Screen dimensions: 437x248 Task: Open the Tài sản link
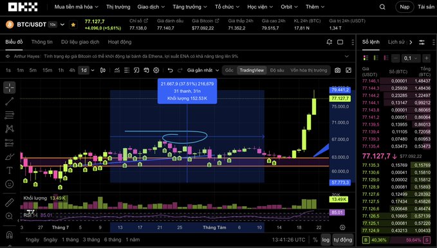click(x=426, y=7)
